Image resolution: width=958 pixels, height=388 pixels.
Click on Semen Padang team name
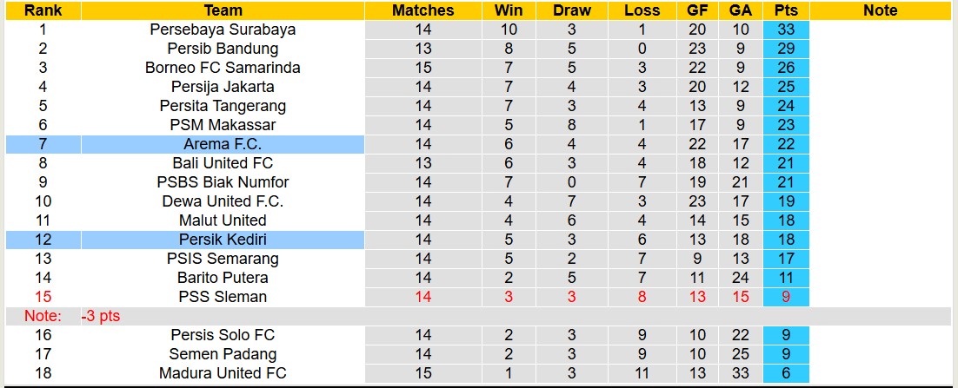coord(223,354)
